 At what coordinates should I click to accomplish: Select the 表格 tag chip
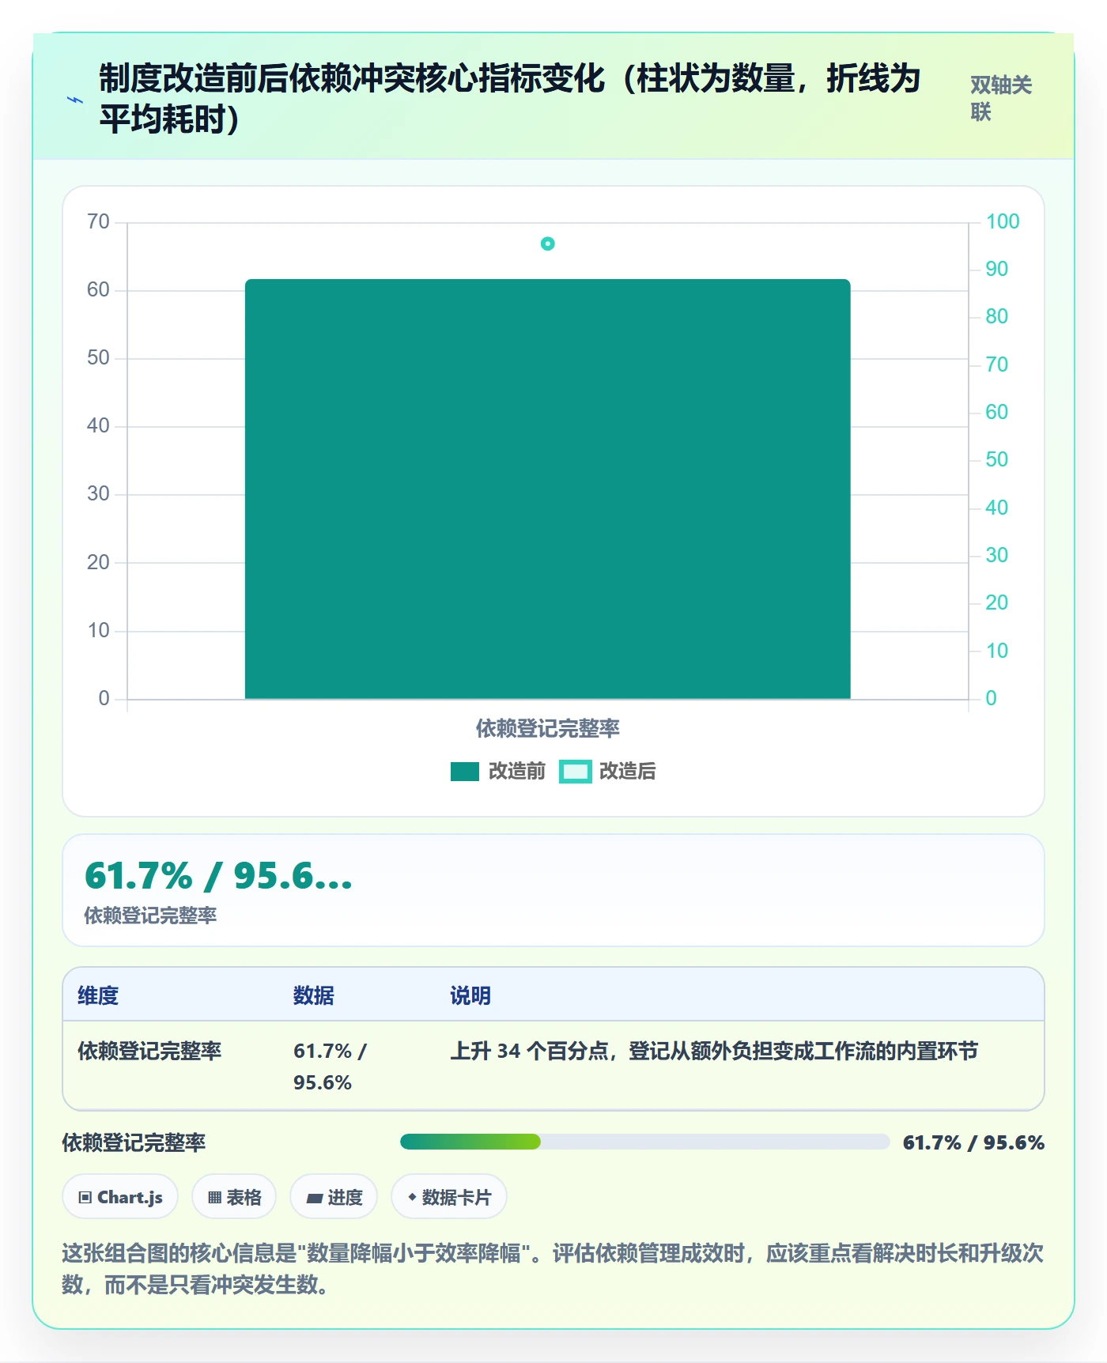pos(234,1197)
